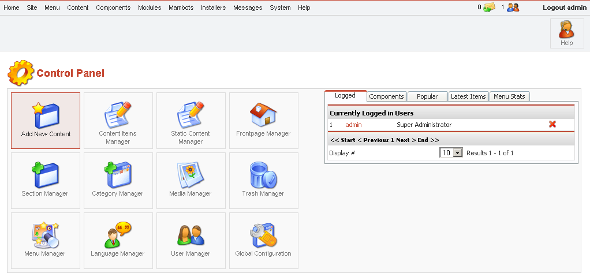Open the User Manager icon
This screenshot has width=590, height=273.
click(x=191, y=235)
